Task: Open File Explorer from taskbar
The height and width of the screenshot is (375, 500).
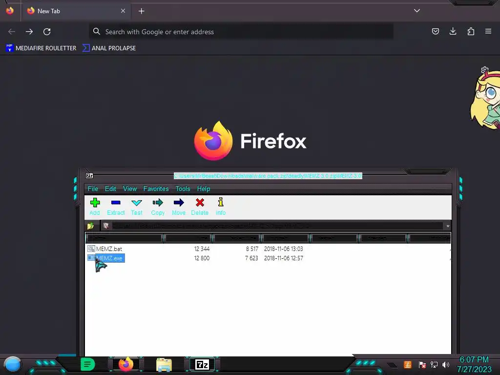Action: (164, 365)
